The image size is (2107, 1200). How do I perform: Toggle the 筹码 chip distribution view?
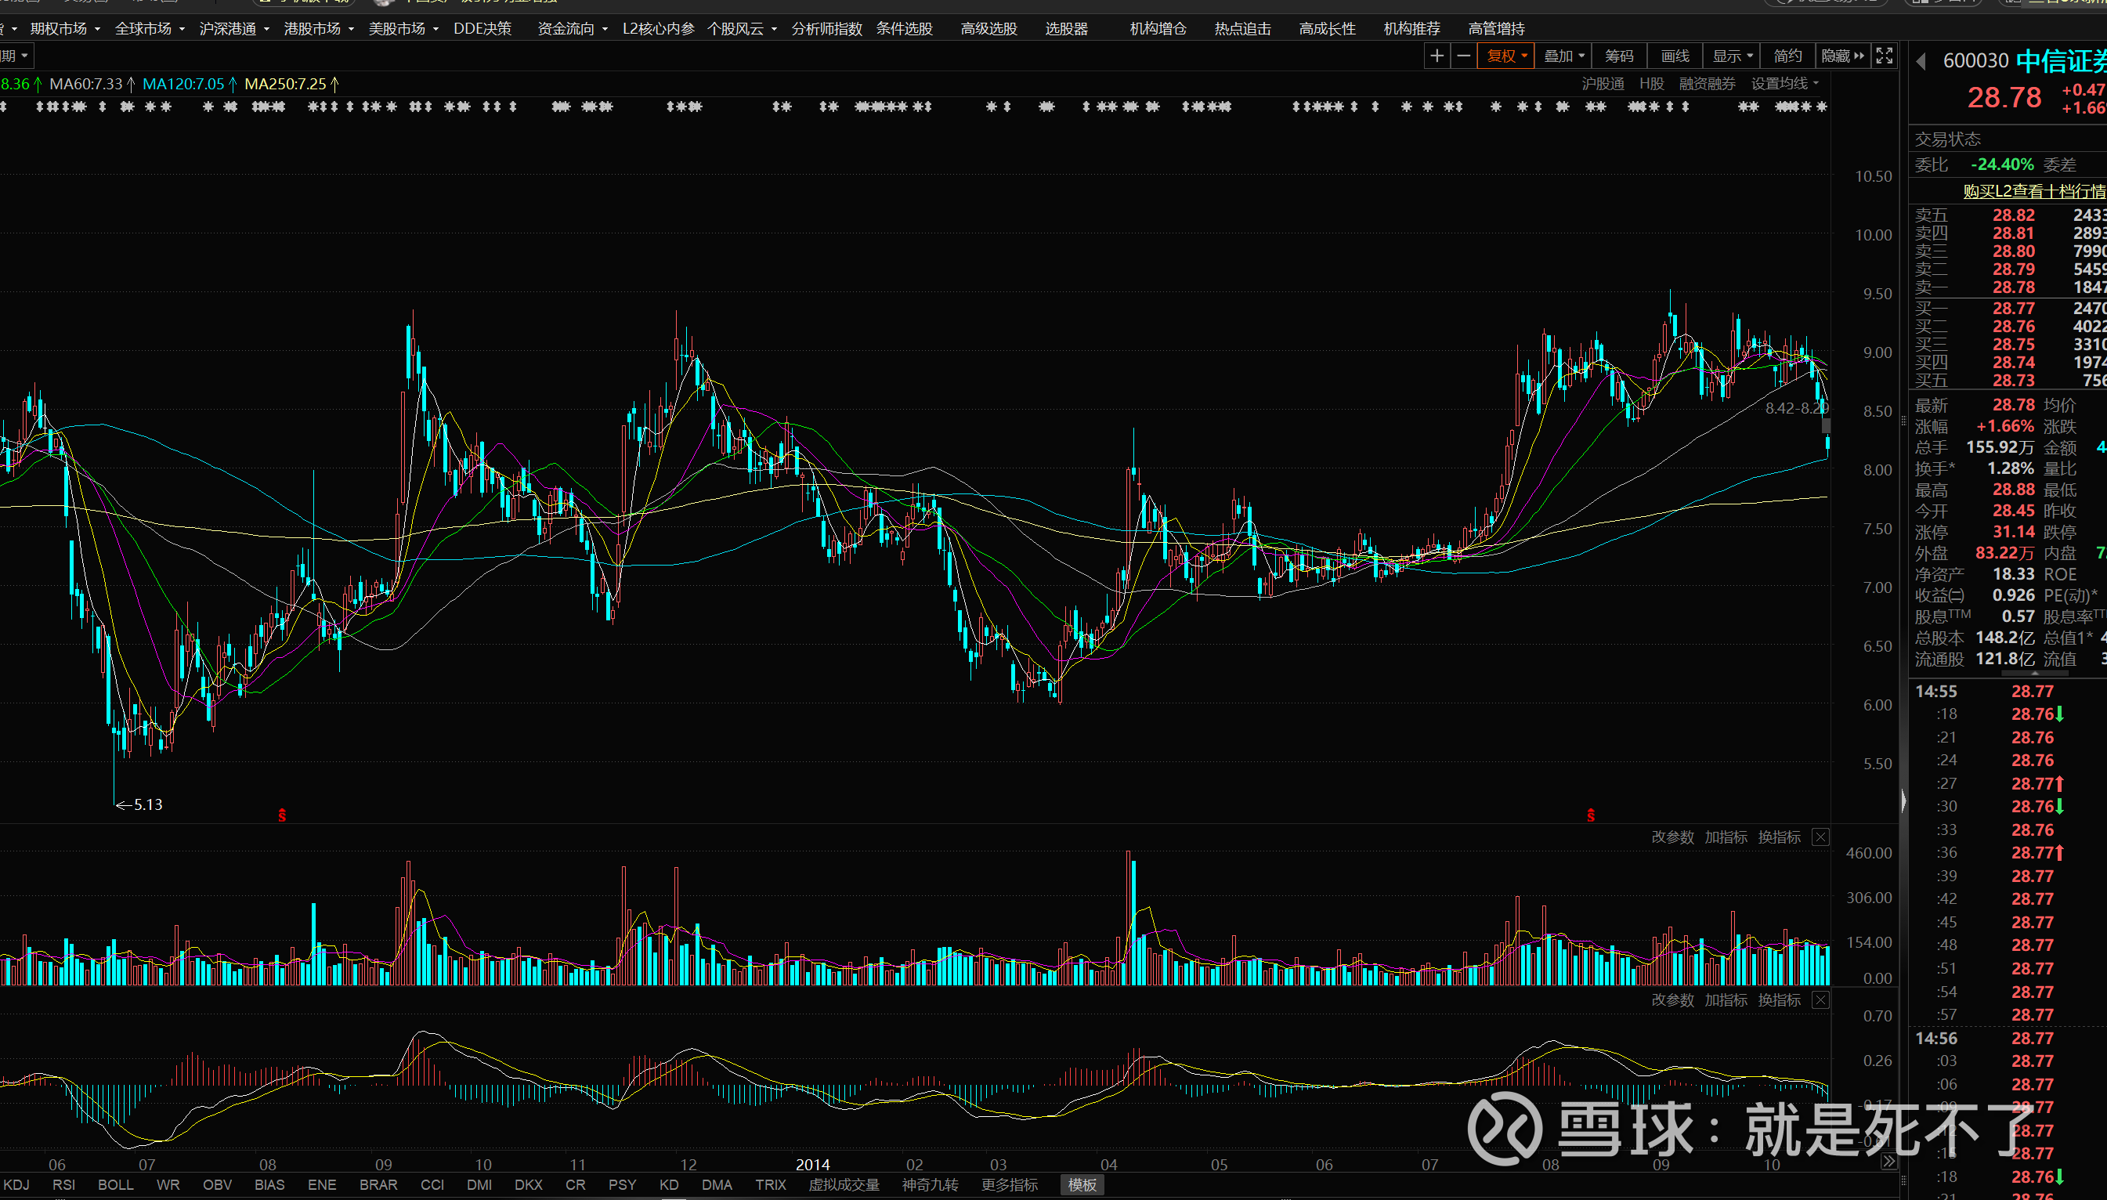pyautogui.click(x=1618, y=56)
